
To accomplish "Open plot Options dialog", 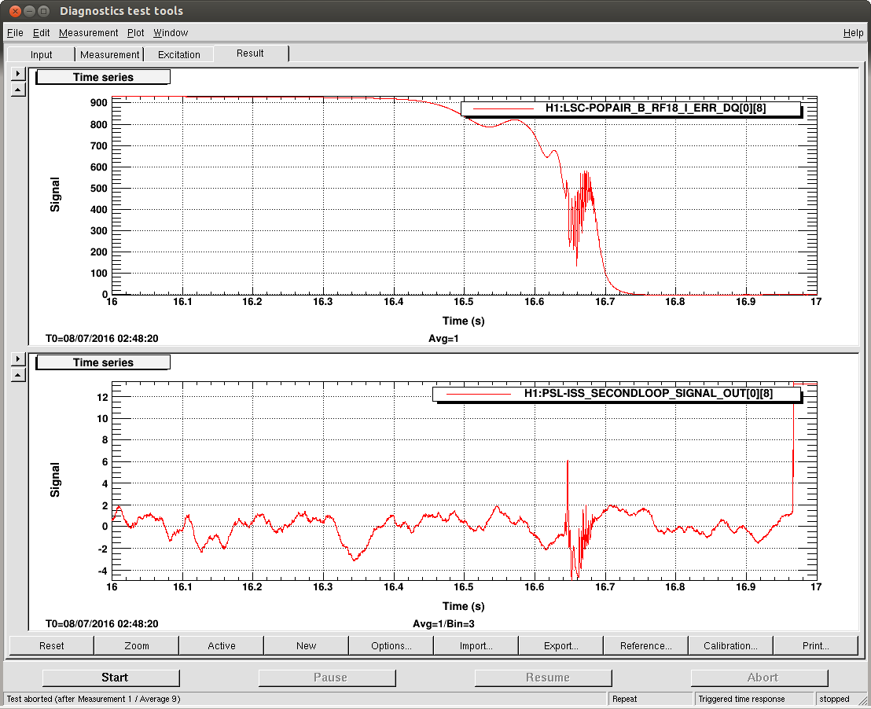I will click(x=391, y=645).
